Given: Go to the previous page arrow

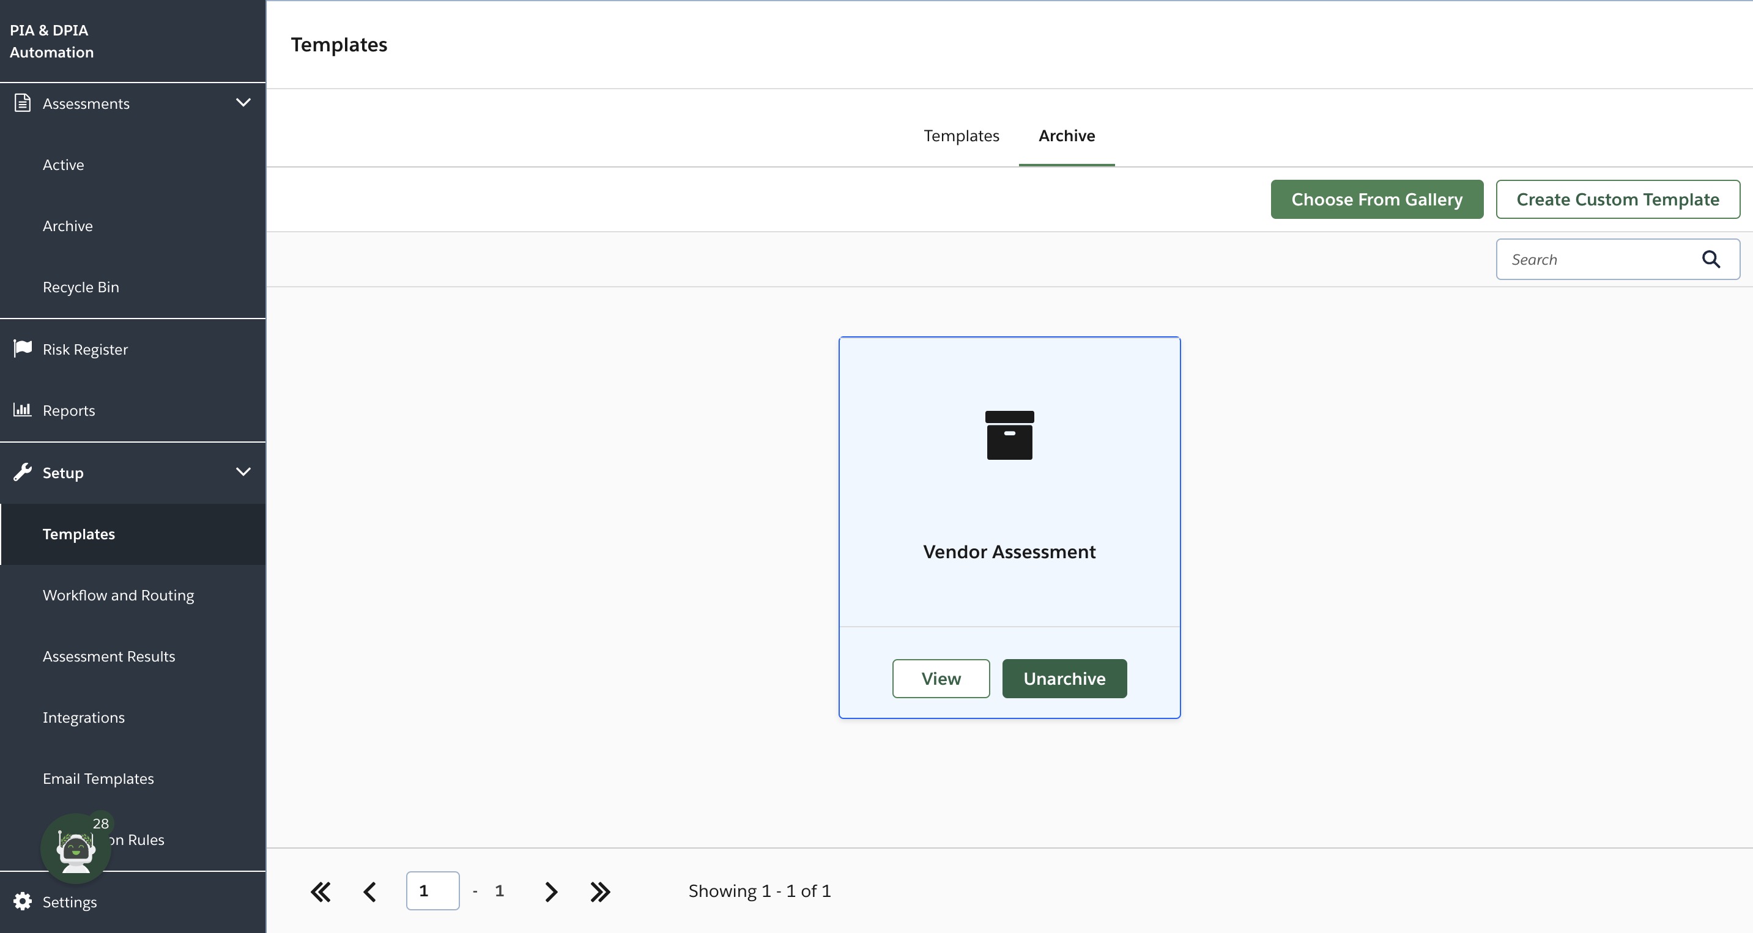Looking at the screenshot, I should (x=370, y=891).
